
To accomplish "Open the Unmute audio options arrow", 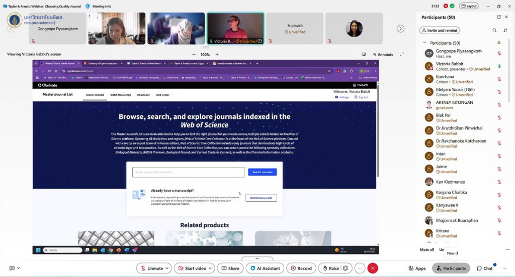I will (x=167, y=268).
